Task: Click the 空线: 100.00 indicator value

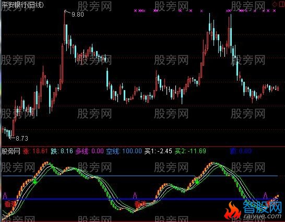Action: [124, 151]
